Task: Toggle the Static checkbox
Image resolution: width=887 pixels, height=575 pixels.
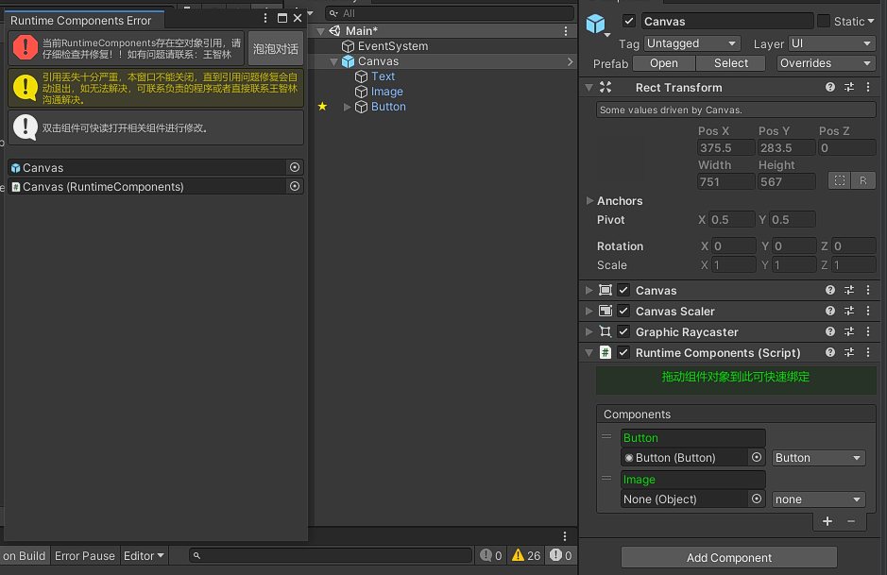Action: (824, 21)
